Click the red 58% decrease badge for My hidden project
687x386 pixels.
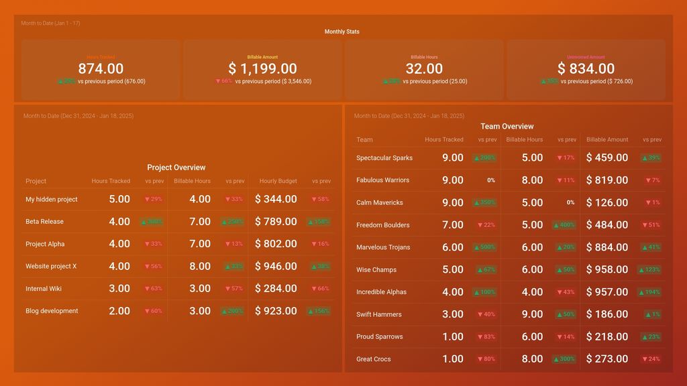coord(320,199)
